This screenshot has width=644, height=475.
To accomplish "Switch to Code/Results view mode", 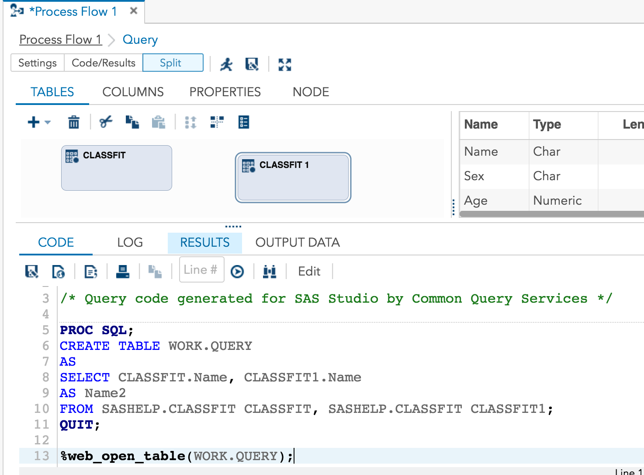I will pos(104,63).
